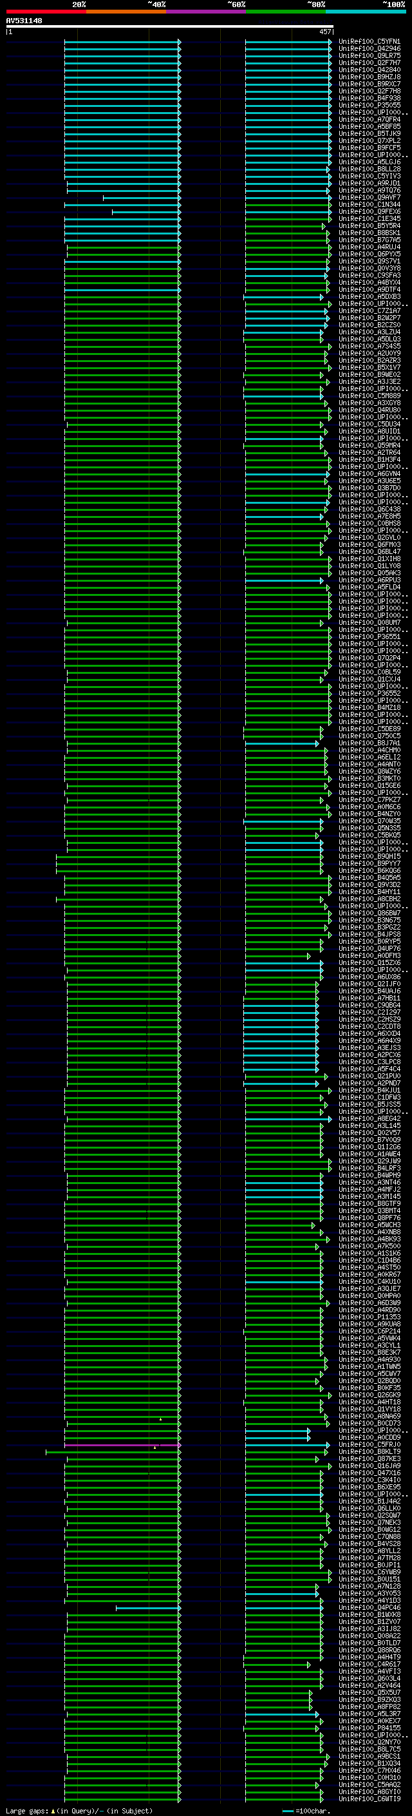This screenshot has width=412, height=1816.
Task: Click hit label UniRef100_C0BL59
Action: point(370,672)
